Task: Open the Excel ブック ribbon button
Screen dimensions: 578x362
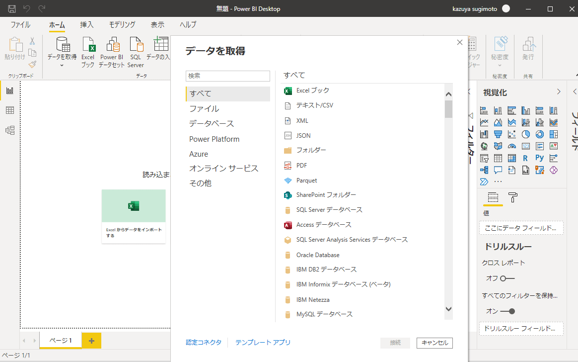Action: (x=88, y=53)
